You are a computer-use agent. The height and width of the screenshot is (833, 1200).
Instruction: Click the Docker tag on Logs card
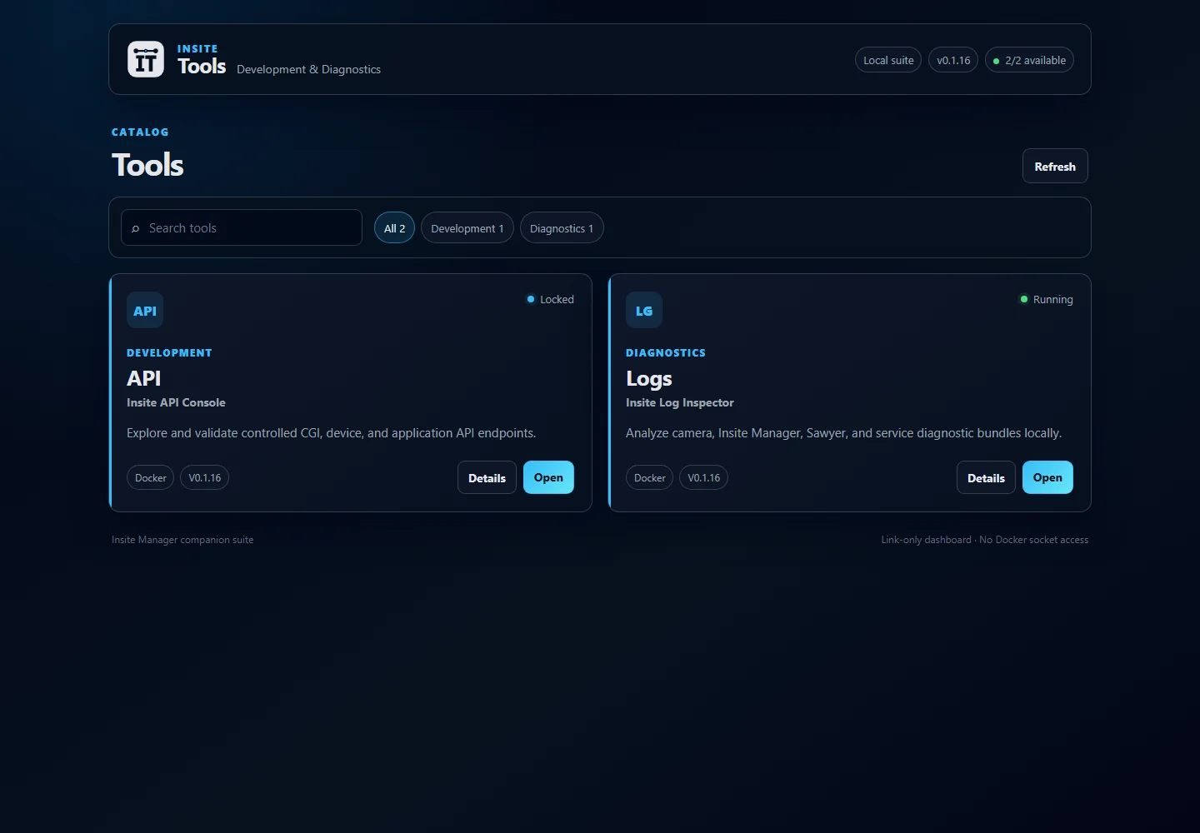pyautogui.click(x=650, y=477)
